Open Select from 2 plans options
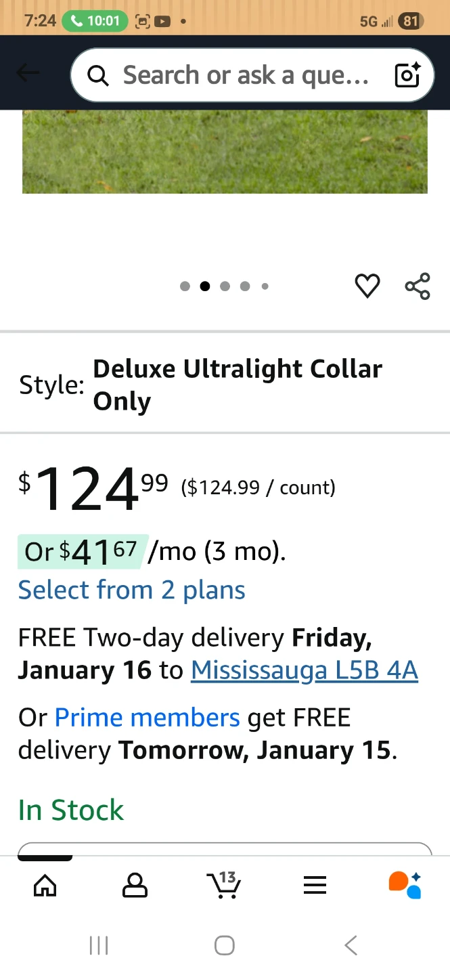Viewport: 450px width, 975px height. click(131, 590)
